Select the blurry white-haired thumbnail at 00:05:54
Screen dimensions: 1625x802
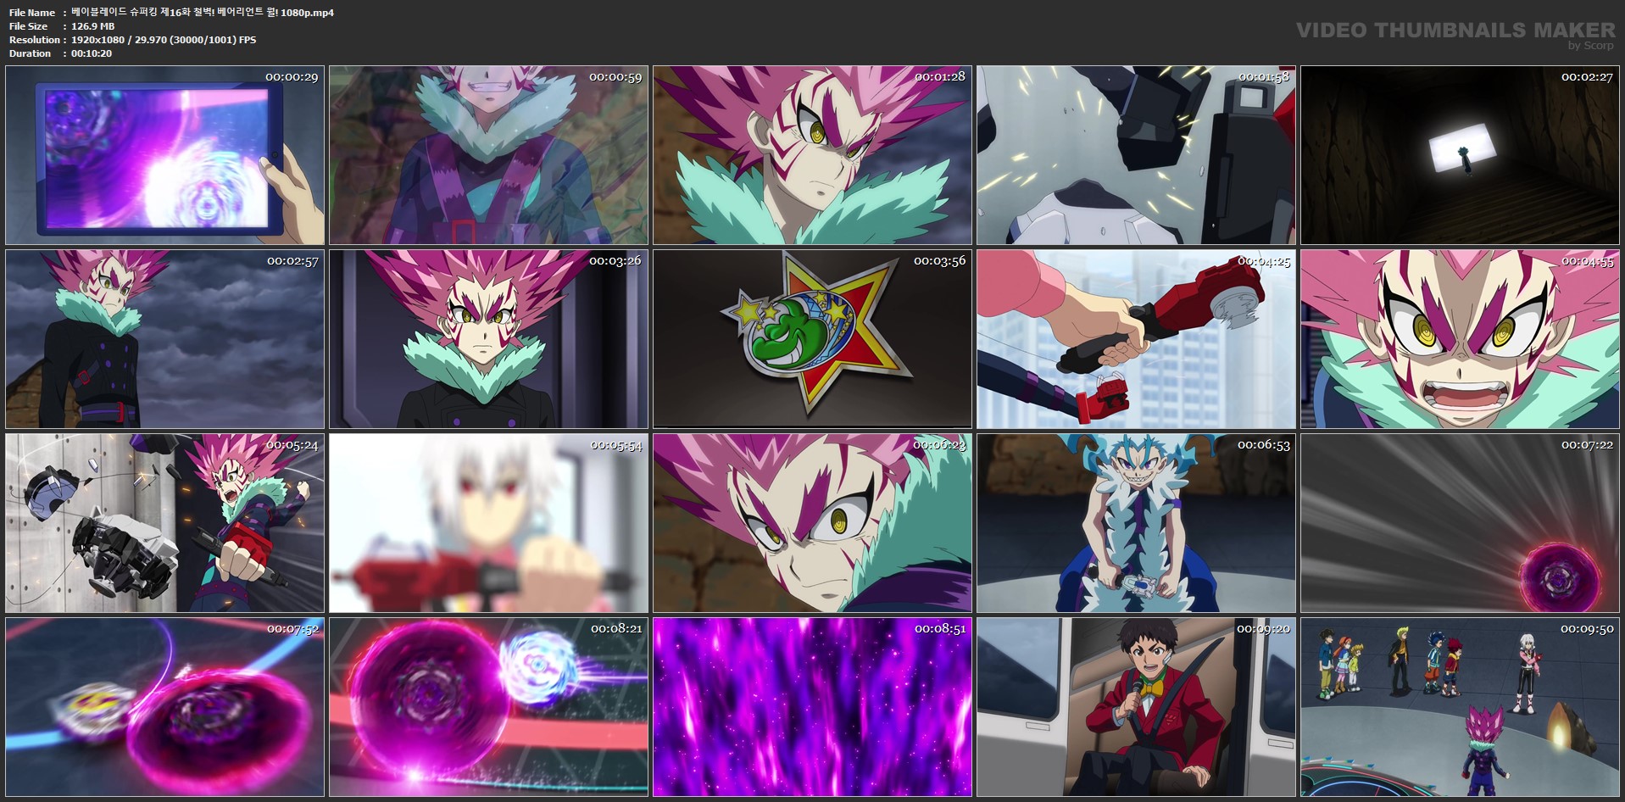point(489,523)
